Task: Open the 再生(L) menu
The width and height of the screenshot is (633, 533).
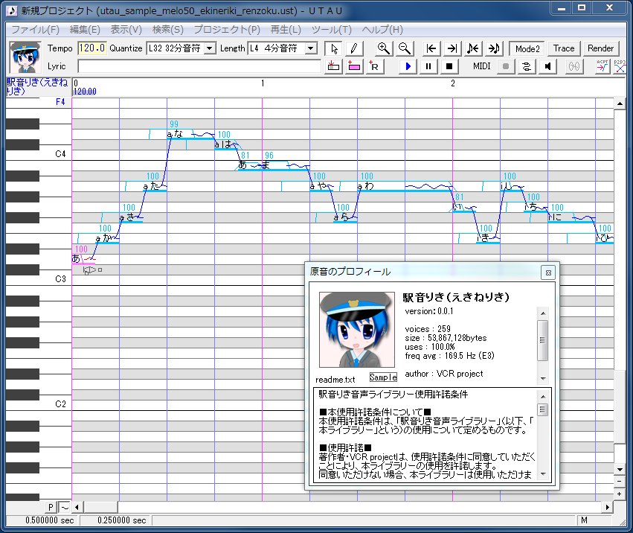Action: (286, 30)
